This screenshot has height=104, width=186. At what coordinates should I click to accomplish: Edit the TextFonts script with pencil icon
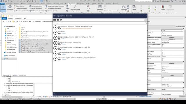tap(61, 34)
